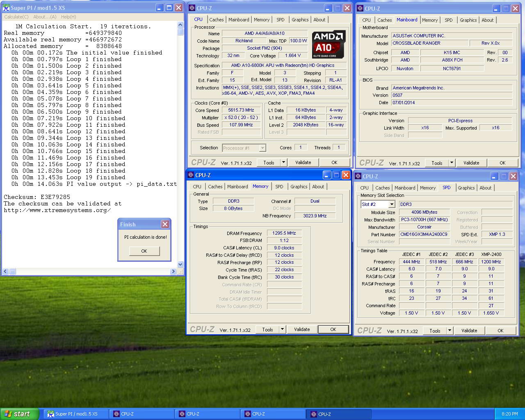Maximize the Super PI window
525x420 pixels.
coord(169,7)
